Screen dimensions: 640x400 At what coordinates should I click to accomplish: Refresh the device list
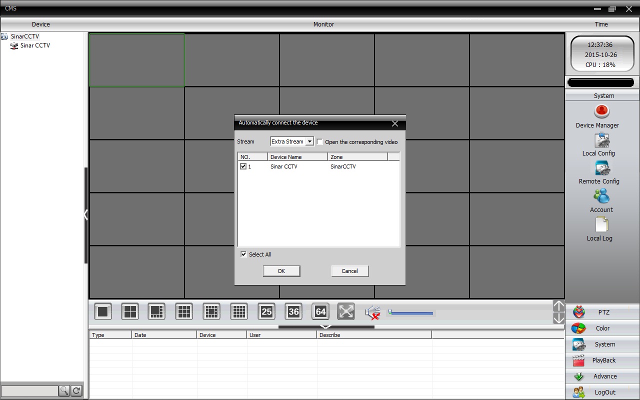click(76, 391)
